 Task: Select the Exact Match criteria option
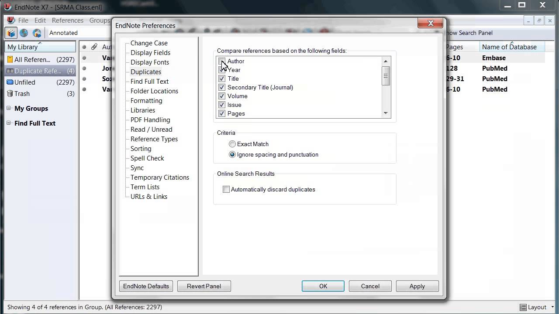click(232, 144)
